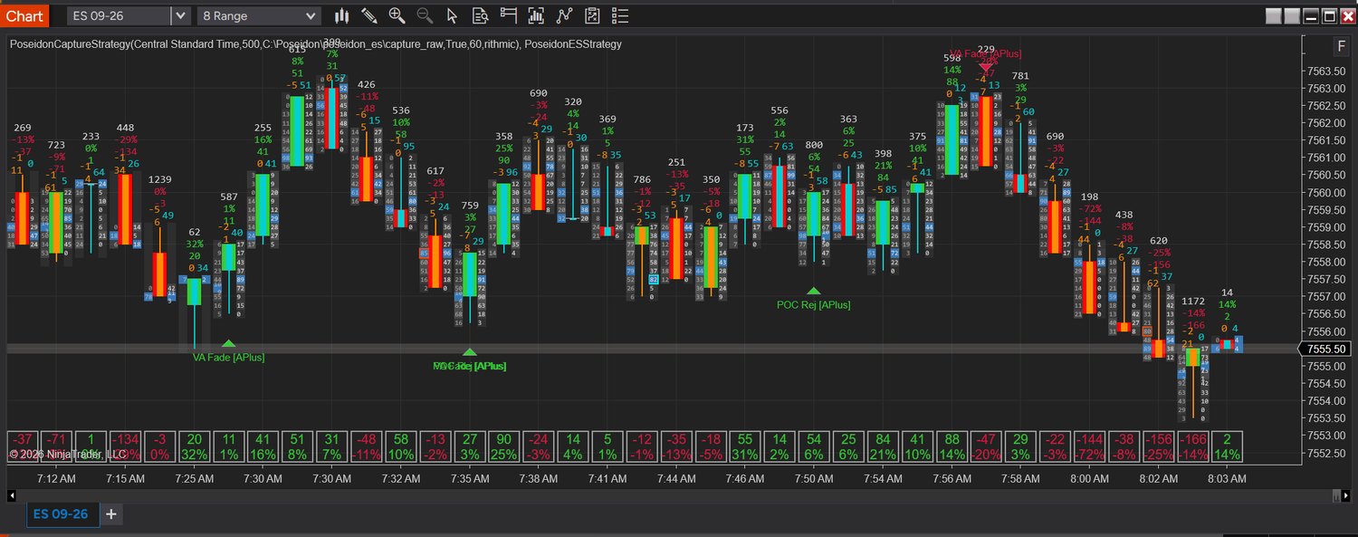Image resolution: width=1358 pixels, height=537 pixels.
Task: Click the zoom in magnifier icon
Action: (397, 15)
